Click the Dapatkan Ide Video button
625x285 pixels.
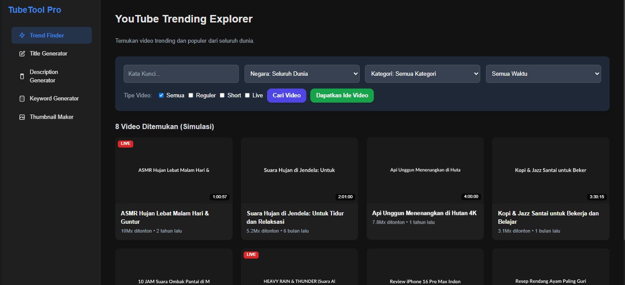[342, 96]
